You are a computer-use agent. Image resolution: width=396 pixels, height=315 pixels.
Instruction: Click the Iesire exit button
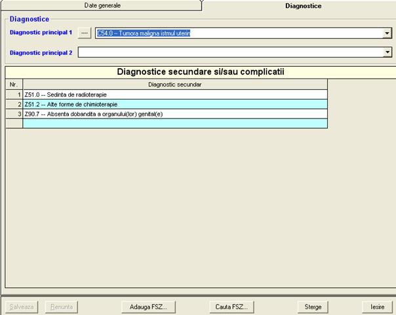tap(377, 306)
